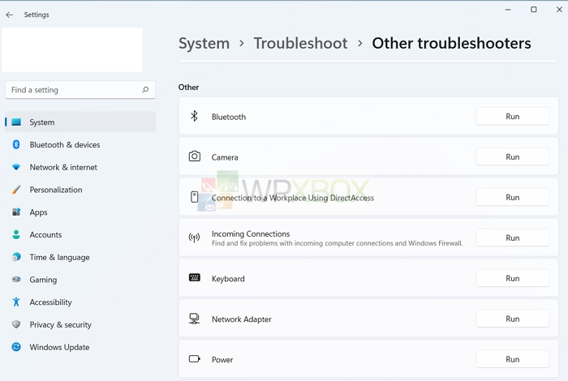Click the Keyboard troubleshooter icon
Viewport: 568px width, 381px height.
click(195, 277)
